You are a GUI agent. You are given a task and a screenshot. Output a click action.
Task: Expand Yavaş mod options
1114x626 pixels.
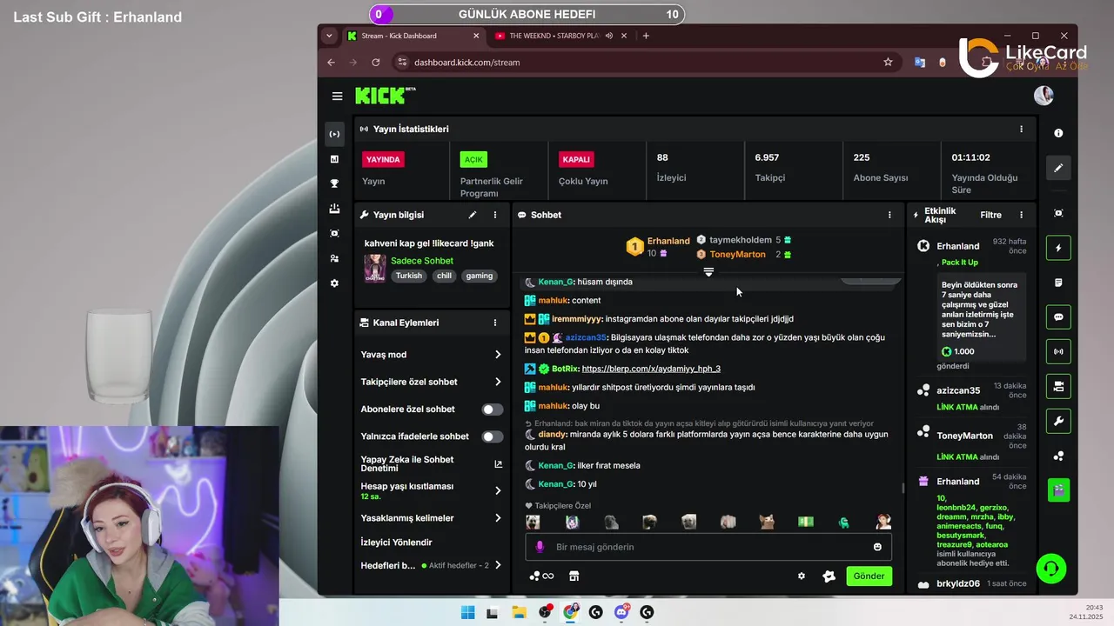click(431, 355)
